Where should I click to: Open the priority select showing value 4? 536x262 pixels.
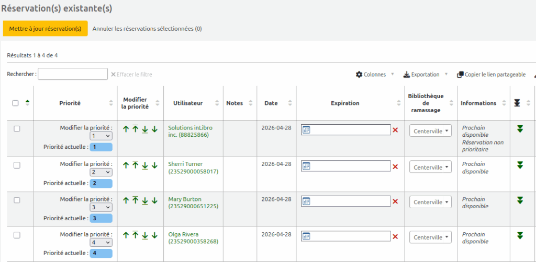[101, 243]
